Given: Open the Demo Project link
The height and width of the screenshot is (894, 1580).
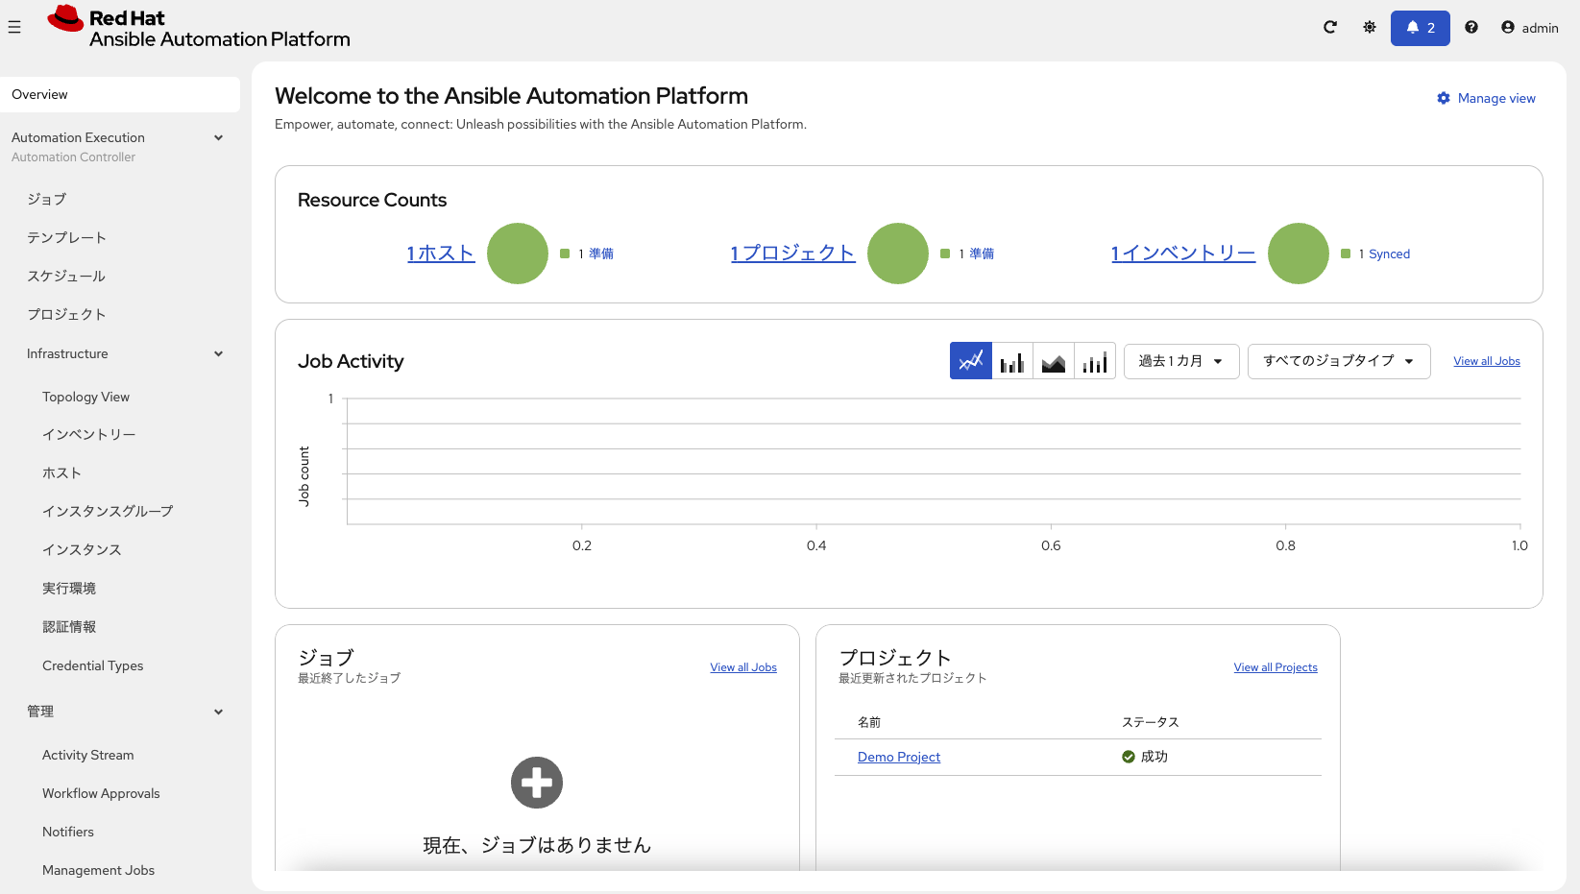Looking at the screenshot, I should click(x=899, y=757).
